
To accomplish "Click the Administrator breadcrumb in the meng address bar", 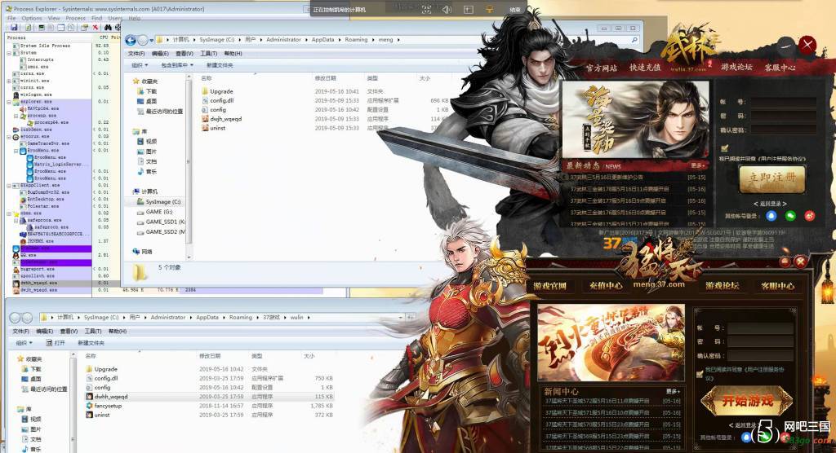I will pos(283,40).
